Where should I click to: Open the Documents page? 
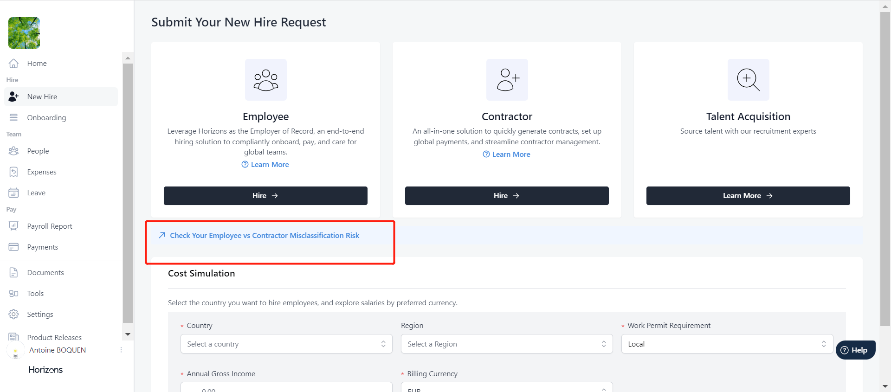[61, 273]
